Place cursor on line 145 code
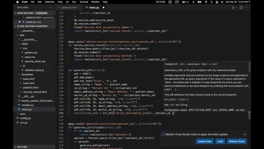Screen dimensions: 264x149 pyautogui.click(x=124, y=113)
